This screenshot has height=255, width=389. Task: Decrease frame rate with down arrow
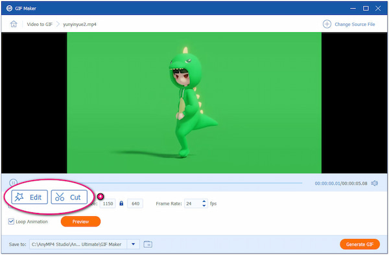pos(204,206)
